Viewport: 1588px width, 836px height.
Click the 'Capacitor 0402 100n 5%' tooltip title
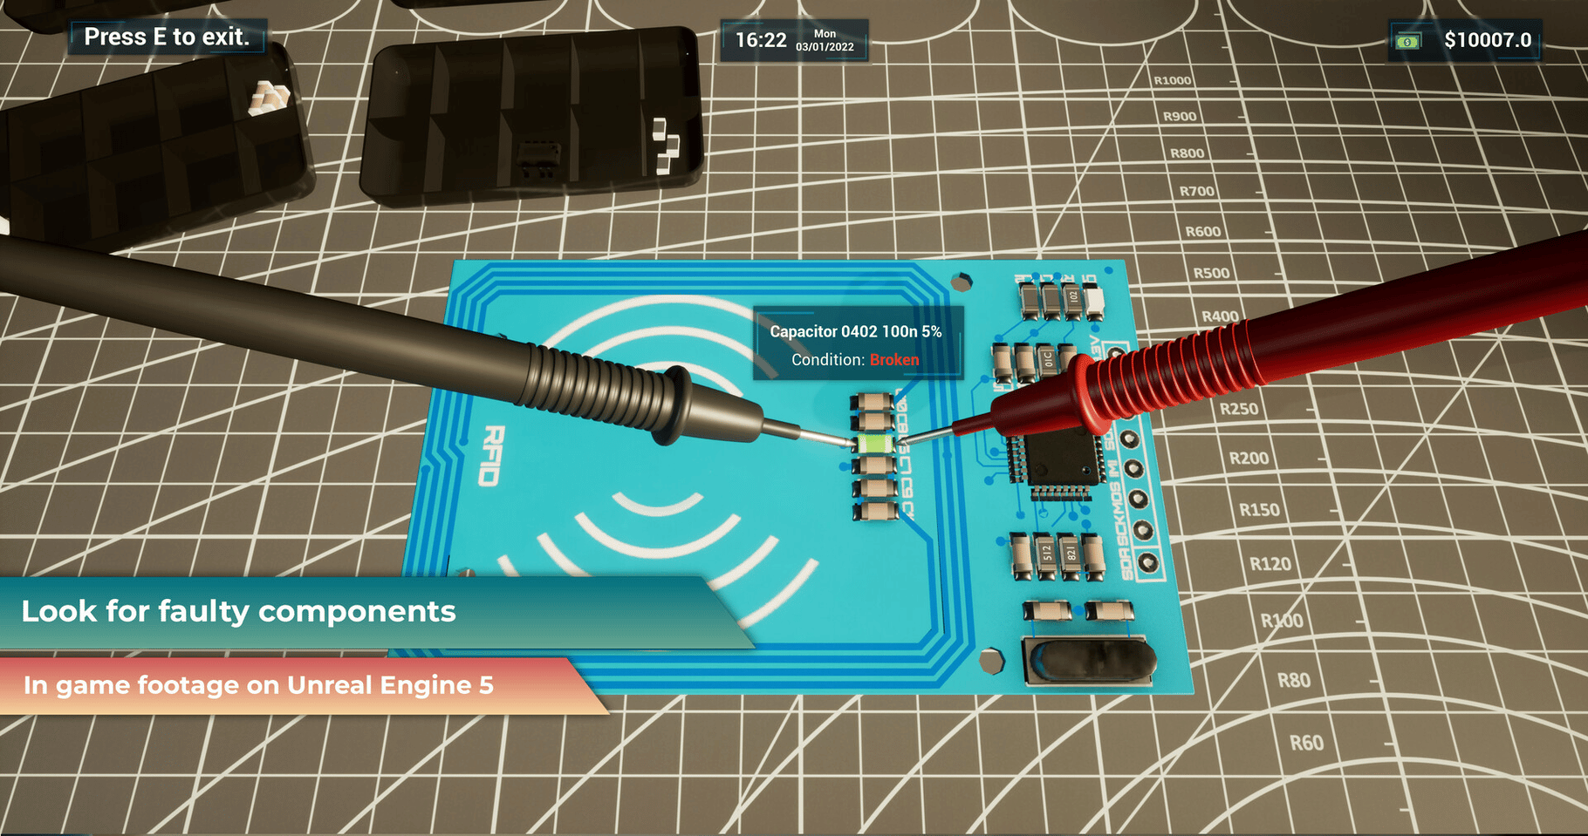click(x=856, y=331)
